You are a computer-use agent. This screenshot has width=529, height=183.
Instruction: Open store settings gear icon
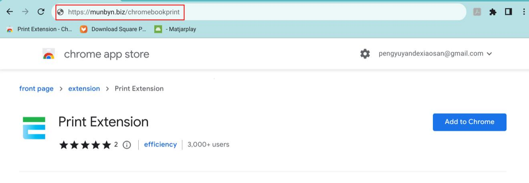(x=365, y=54)
